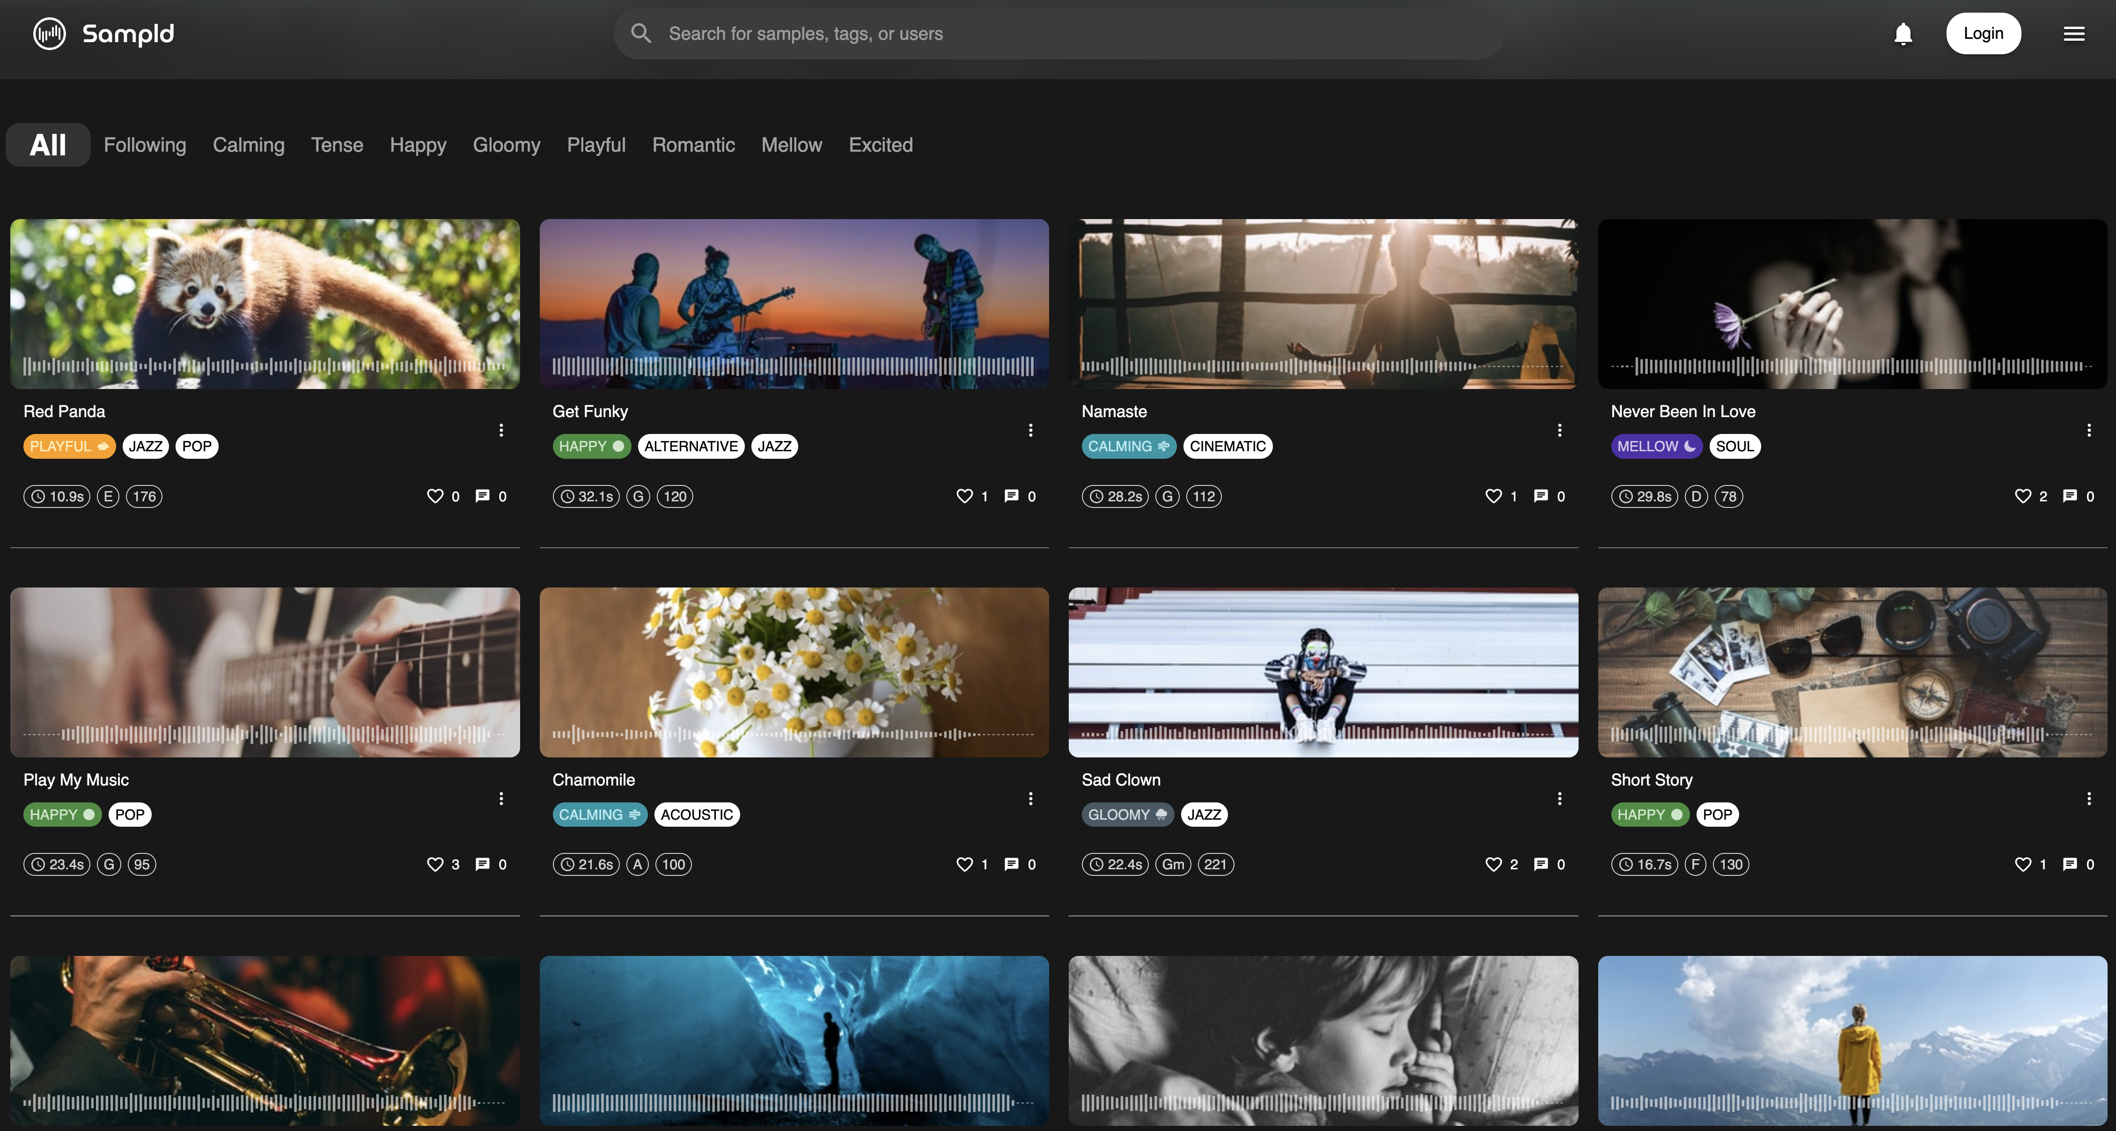This screenshot has width=2116, height=1131.
Task: Toggle heart on Never Been In Love
Action: [x=2022, y=496]
